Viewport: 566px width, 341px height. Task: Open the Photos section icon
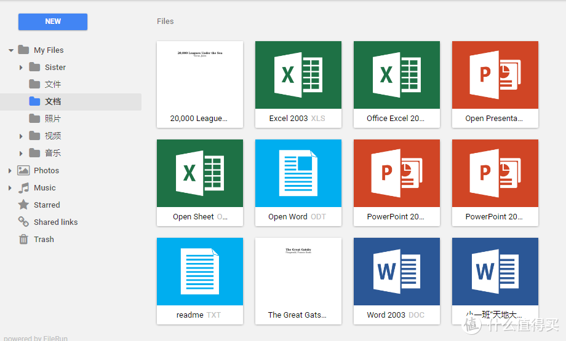pyautogui.click(x=23, y=170)
